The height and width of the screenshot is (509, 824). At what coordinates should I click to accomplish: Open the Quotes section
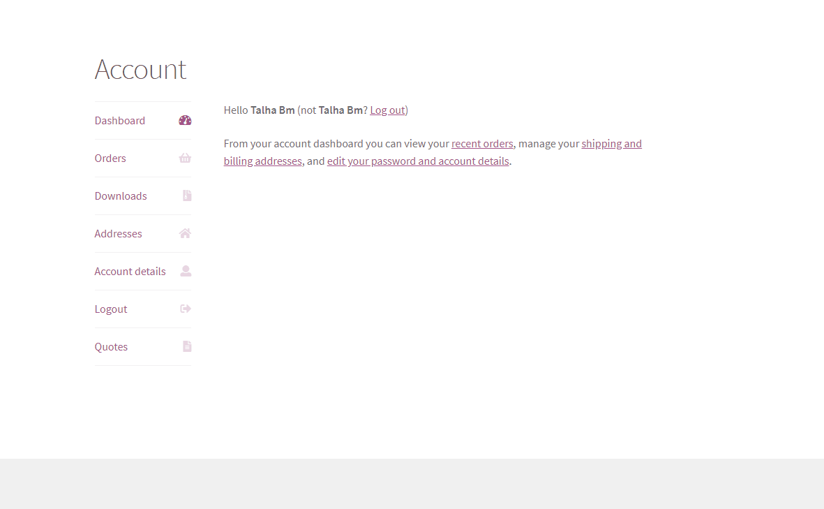pyautogui.click(x=111, y=347)
